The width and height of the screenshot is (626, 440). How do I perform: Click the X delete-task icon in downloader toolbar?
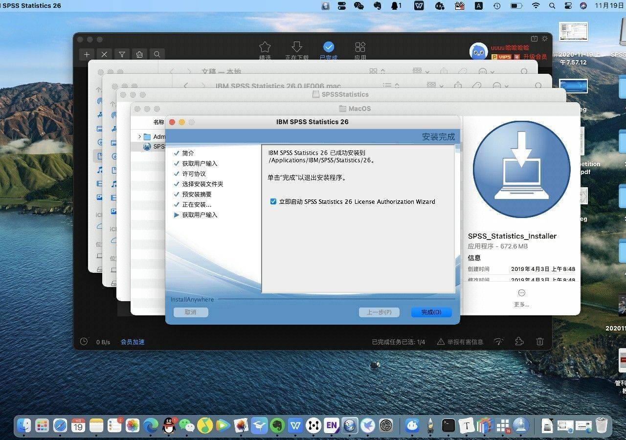(x=104, y=54)
